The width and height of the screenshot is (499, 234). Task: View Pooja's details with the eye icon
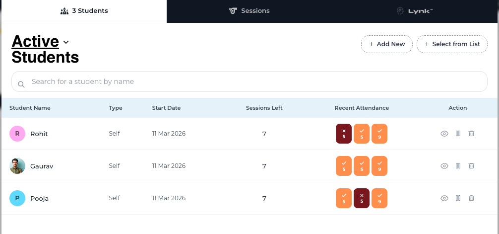pos(444,198)
